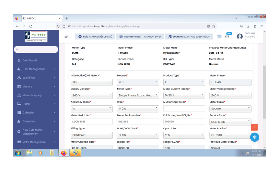Expand User Management sidebar menu
The image size is (280, 175).
click(x=36, y=69)
